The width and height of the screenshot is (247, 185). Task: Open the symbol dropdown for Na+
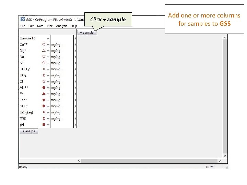[x=48, y=57]
